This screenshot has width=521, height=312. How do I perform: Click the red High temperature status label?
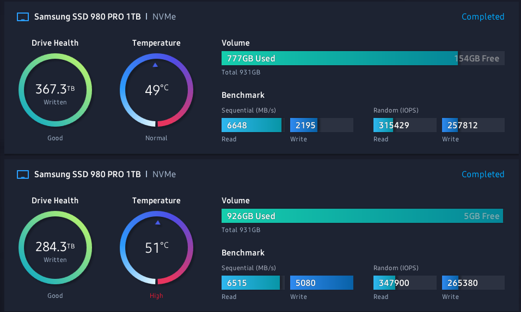pos(156,296)
